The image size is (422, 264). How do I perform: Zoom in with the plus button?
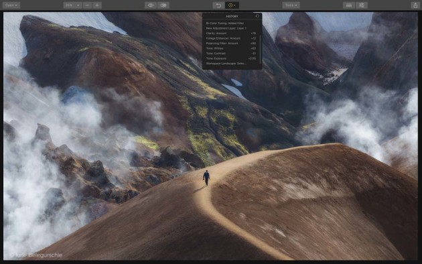[97, 5]
